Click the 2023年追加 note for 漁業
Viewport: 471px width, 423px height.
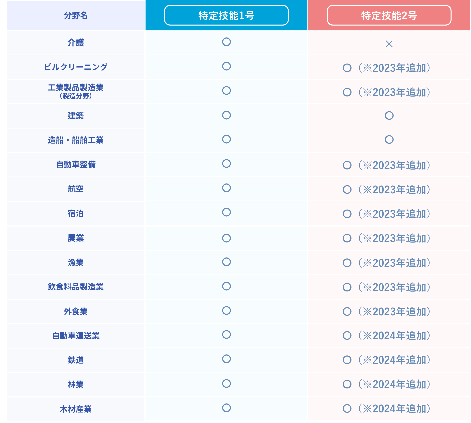click(394, 263)
